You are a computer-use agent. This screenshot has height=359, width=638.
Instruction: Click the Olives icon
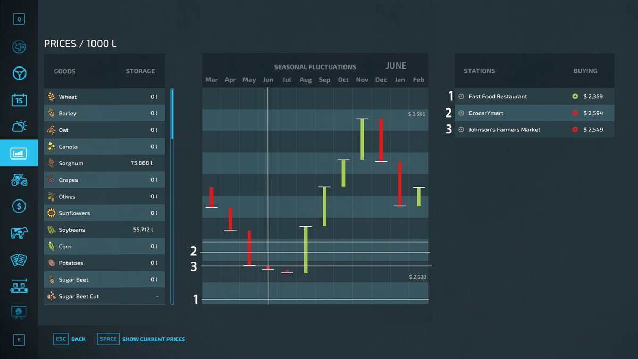click(52, 196)
